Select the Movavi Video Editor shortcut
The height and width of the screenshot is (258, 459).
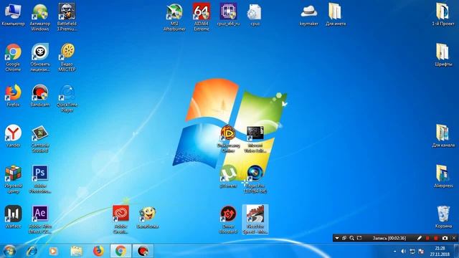255,139
